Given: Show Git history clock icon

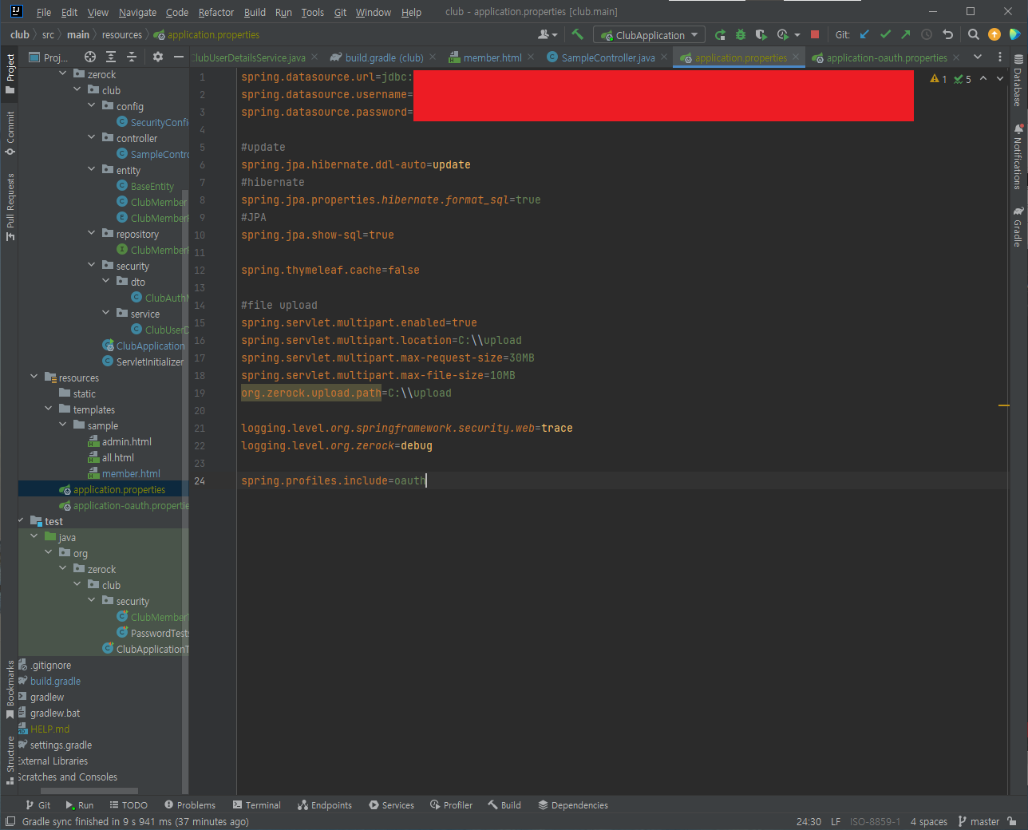Looking at the screenshot, I should (927, 34).
